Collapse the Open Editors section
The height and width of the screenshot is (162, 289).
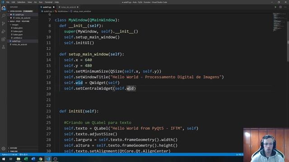(x=21, y=11)
